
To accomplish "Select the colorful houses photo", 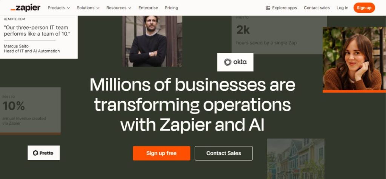I will click(296, 159).
